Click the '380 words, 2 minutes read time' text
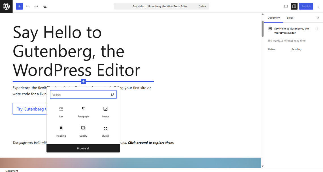The image size is (323, 172). tap(287, 40)
